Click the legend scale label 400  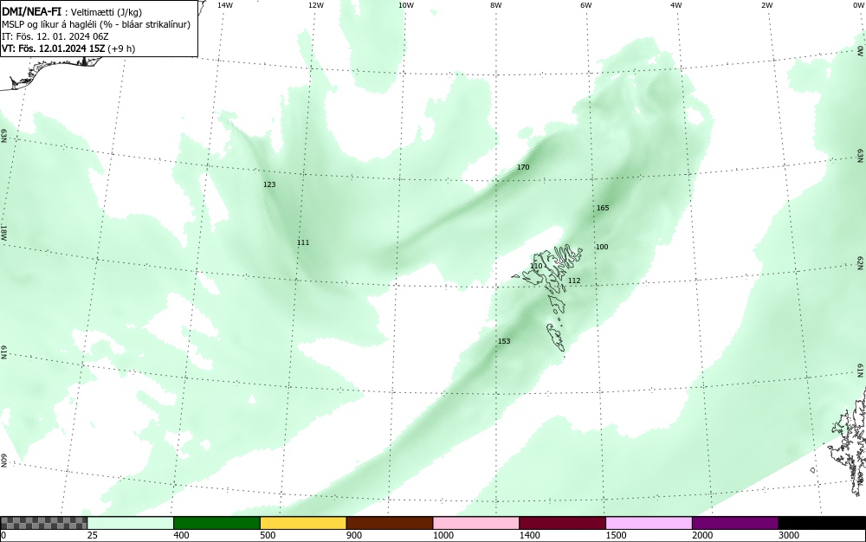coord(181,535)
